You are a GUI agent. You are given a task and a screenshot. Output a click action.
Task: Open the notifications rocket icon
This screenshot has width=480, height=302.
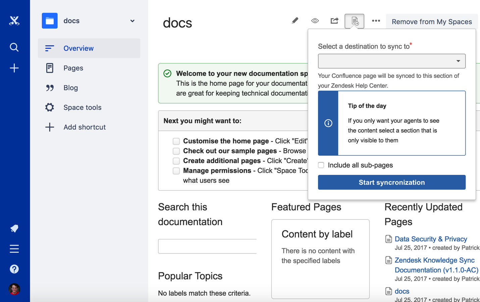pyautogui.click(x=14, y=229)
